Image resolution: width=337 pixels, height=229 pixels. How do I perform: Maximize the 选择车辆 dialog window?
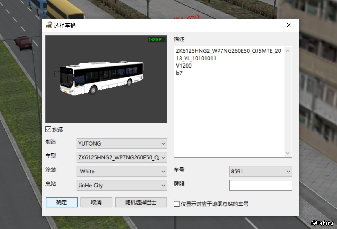click(x=268, y=25)
